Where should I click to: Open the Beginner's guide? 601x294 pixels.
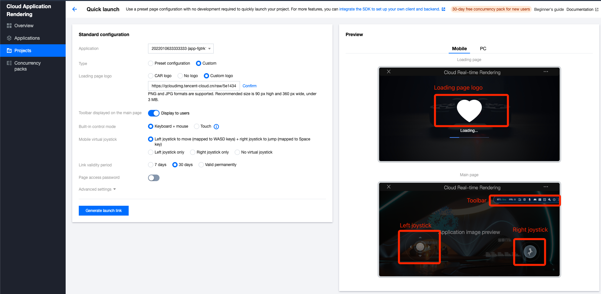[x=549, y=10]
